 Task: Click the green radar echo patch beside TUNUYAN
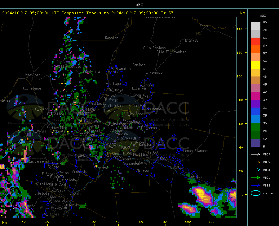pos(83,206)
